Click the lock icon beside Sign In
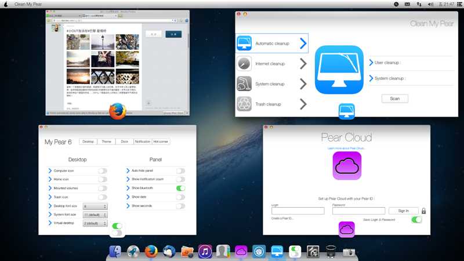Screen dimensions: 464x261 (x=424, y=211)
